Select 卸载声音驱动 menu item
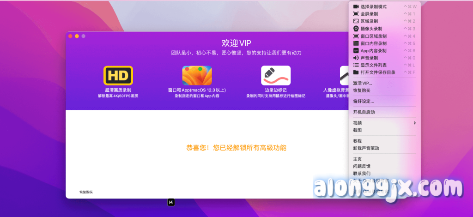Screen dimensions: 473x217 click(x=366, y=148)
